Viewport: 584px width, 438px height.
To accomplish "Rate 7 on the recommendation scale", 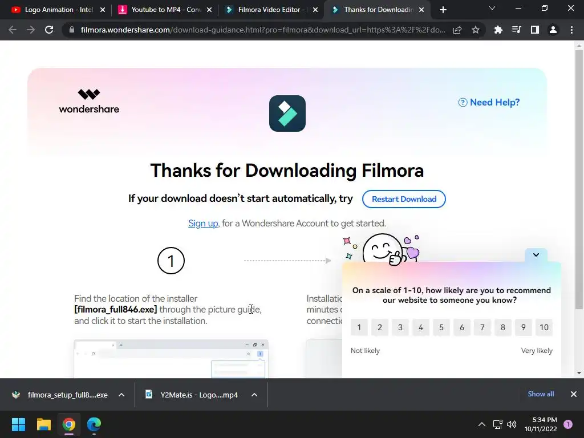I will [482, 327].
